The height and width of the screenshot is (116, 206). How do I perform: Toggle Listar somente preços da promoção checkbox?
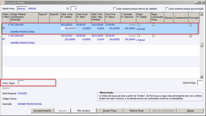(x=167, y=9)
